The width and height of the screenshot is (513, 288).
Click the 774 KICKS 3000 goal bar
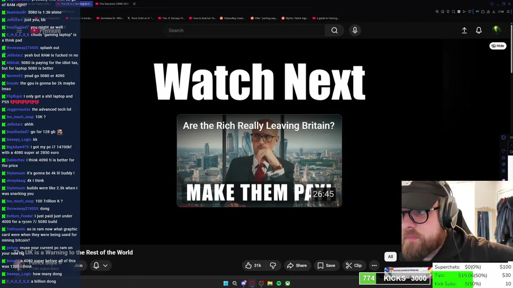point(395,278)
